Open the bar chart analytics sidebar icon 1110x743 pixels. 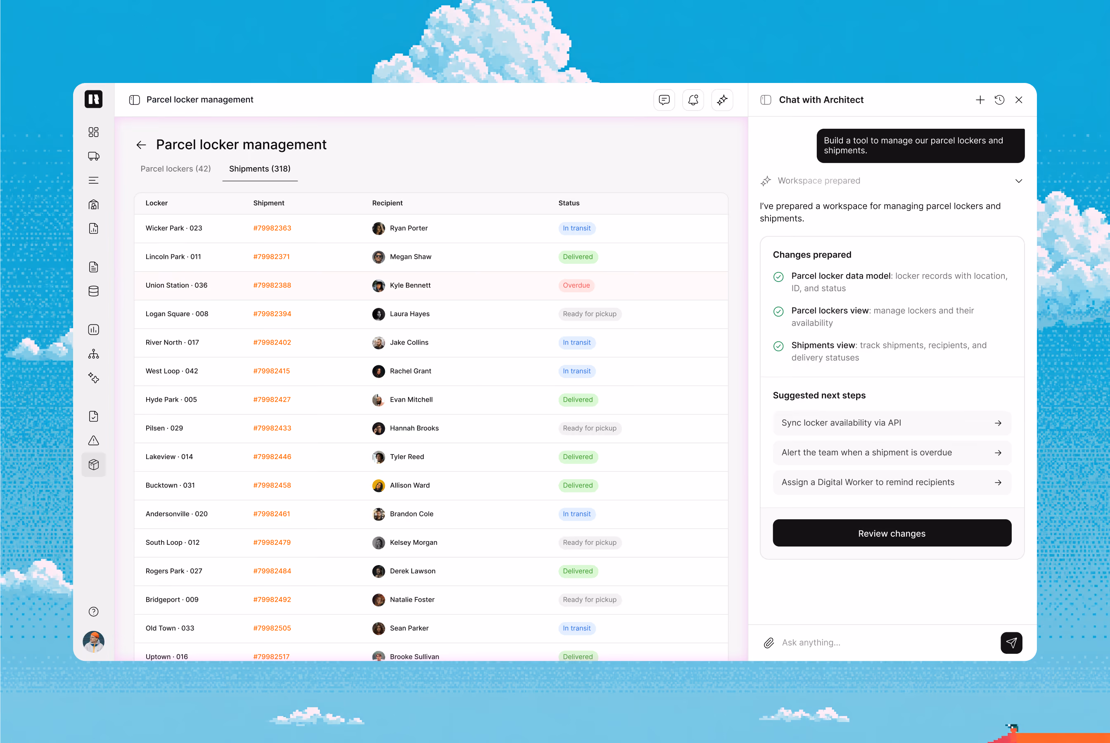[93, 330]
